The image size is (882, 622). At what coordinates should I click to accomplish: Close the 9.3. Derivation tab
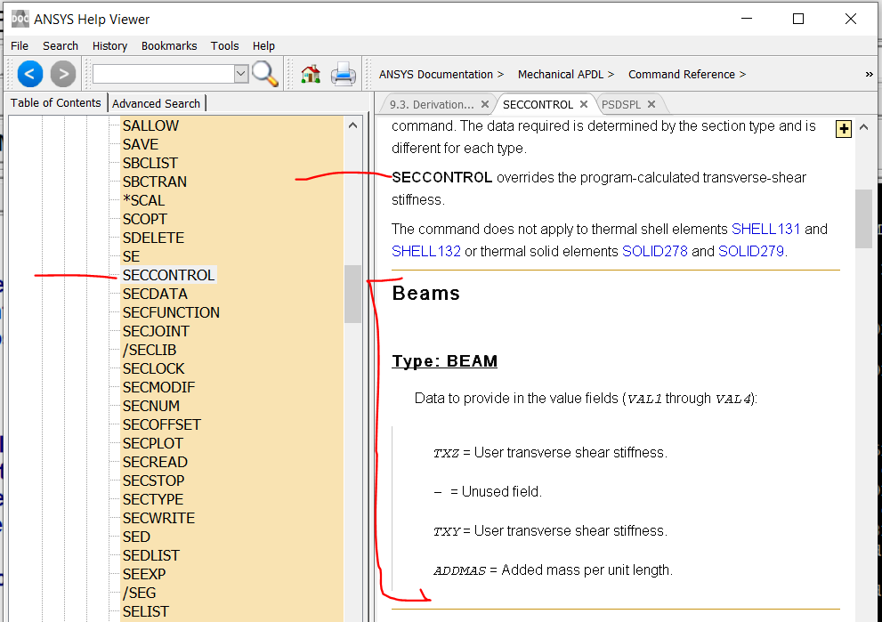[x=485, y=104]
